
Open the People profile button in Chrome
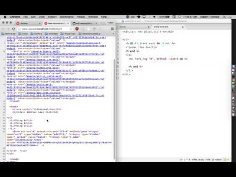click(110, 23)
